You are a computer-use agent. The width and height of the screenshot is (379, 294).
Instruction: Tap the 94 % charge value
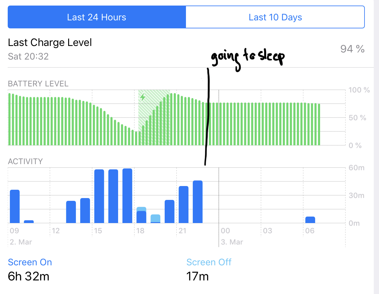click(x=352, y=49)
